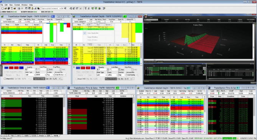Click green symbol-link icon in TWTR 150501P50 Market Depth title

pos(125,16)
